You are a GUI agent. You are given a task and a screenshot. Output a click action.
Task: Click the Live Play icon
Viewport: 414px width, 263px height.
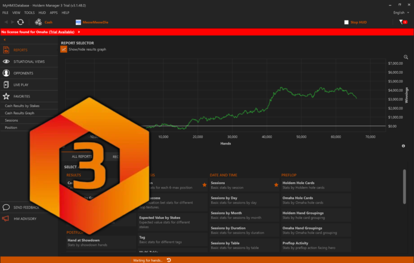click(6, 85)
